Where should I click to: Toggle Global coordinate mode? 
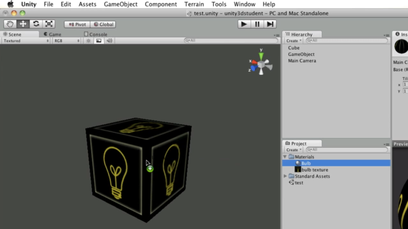[103, 24]
